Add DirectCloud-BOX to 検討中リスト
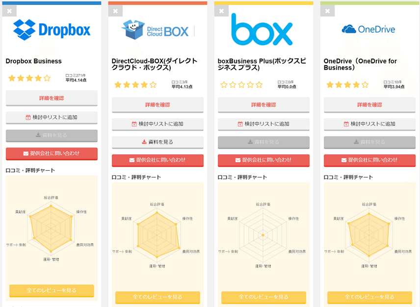 (157, 124)
